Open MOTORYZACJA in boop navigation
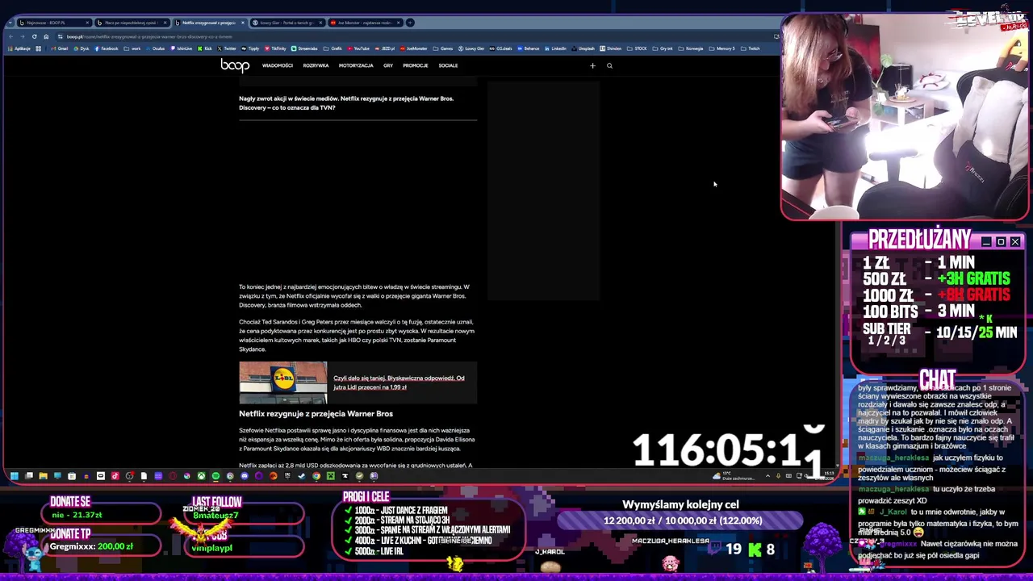Screen dimensions: 1033x581 tap(356, 65)
